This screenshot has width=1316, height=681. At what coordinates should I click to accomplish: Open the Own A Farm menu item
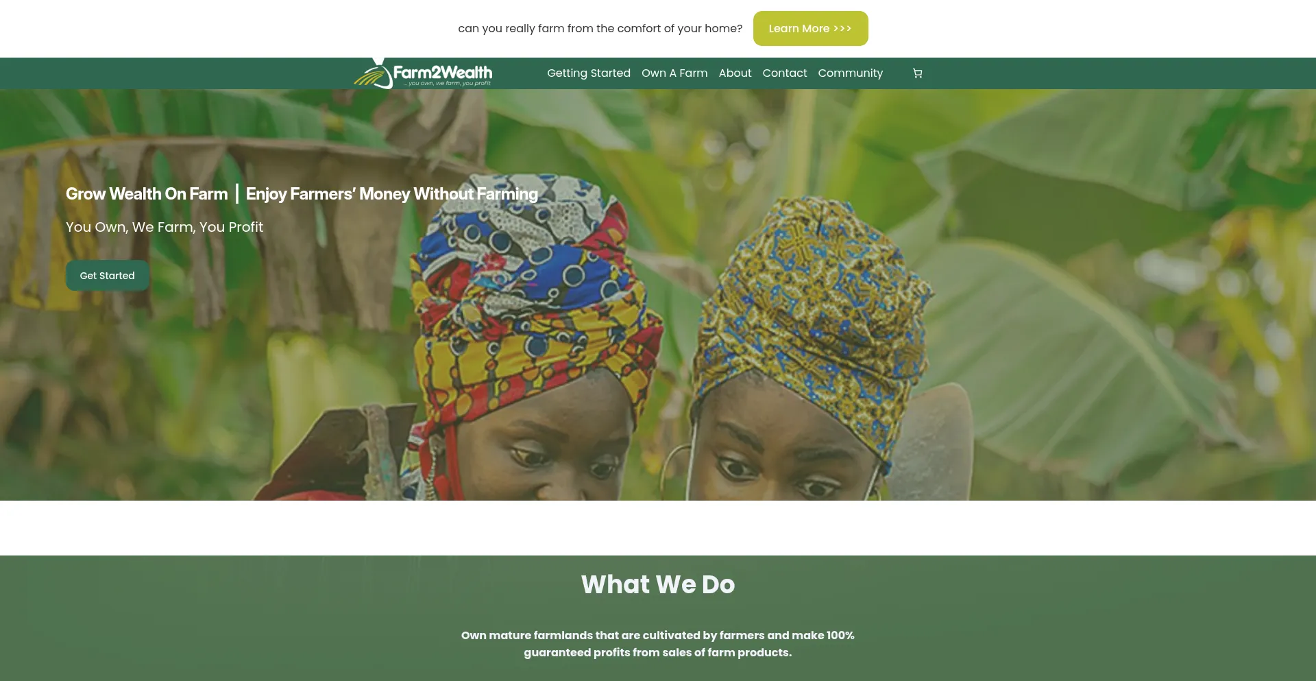click(674, 73)
